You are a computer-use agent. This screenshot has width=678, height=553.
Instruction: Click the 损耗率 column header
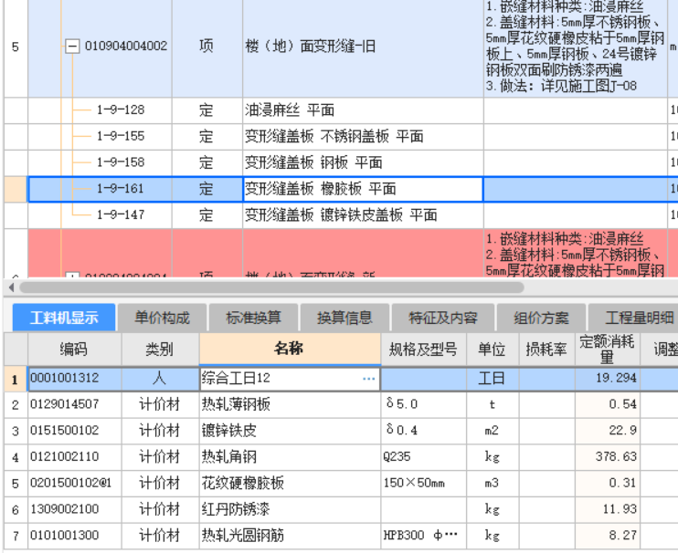pyautogui.click(x=546, y=349)
